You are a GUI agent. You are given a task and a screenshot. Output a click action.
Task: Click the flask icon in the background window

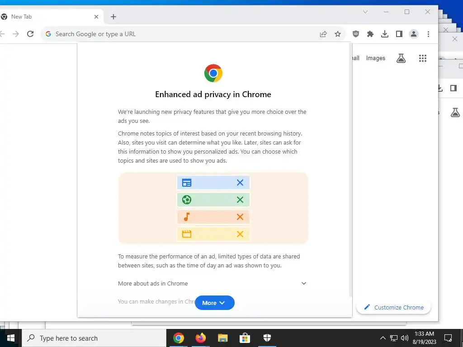pos(455,113)
